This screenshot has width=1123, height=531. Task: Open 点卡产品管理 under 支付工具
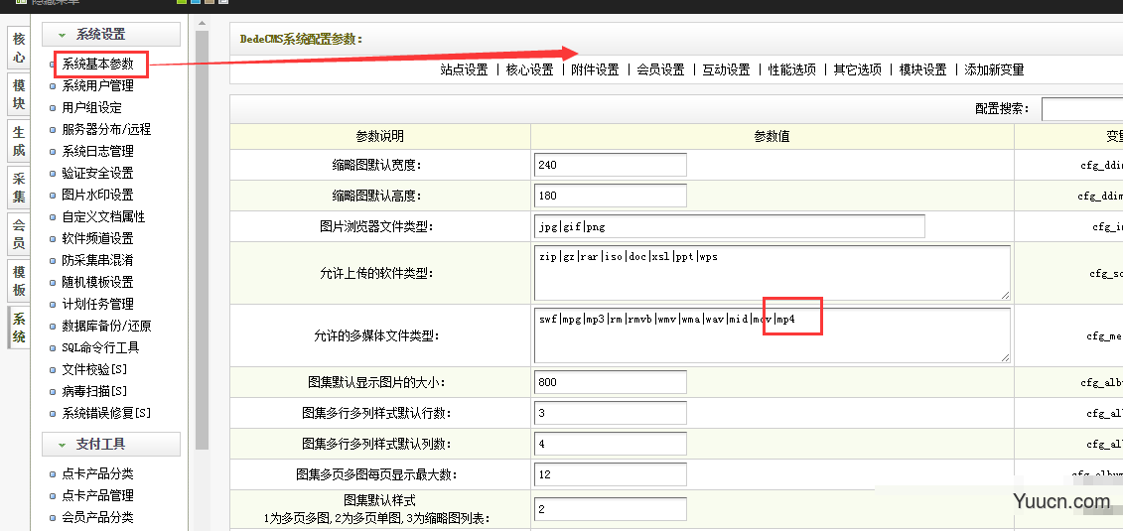coord(97,495)
